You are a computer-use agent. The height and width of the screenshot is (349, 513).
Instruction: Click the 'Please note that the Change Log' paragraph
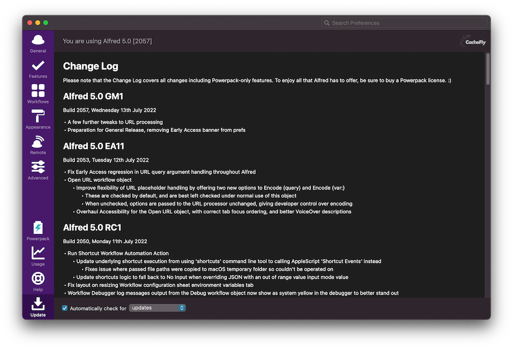(x=257, y=80)
